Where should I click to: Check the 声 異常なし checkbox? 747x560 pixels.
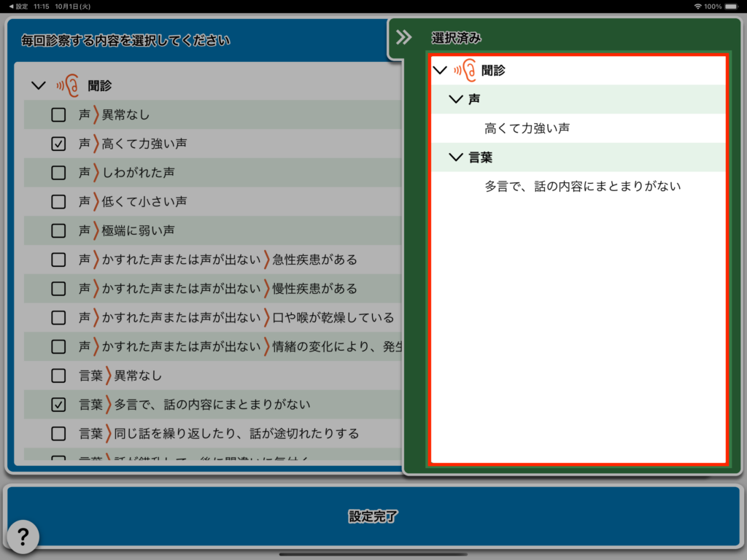(58, 114)
